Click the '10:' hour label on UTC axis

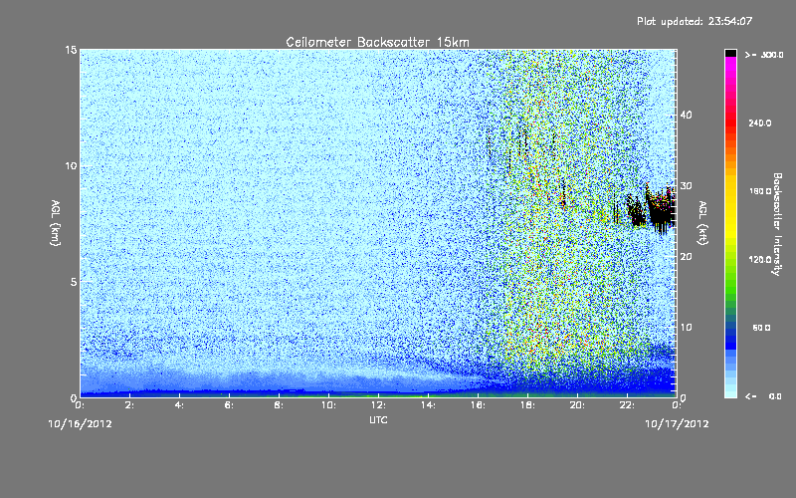tap(328, 405)
